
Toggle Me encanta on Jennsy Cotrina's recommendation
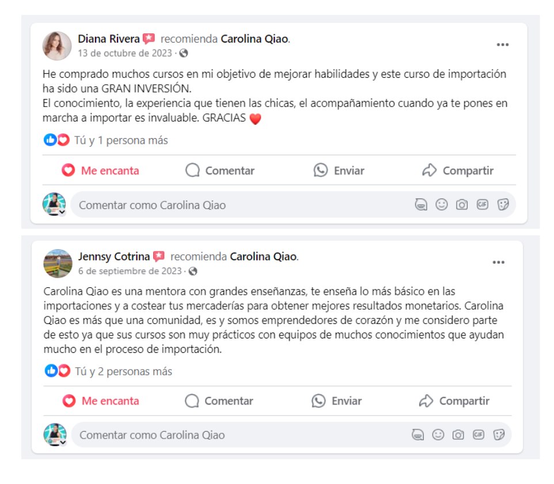pyautogui.click(x=101, y=401)
